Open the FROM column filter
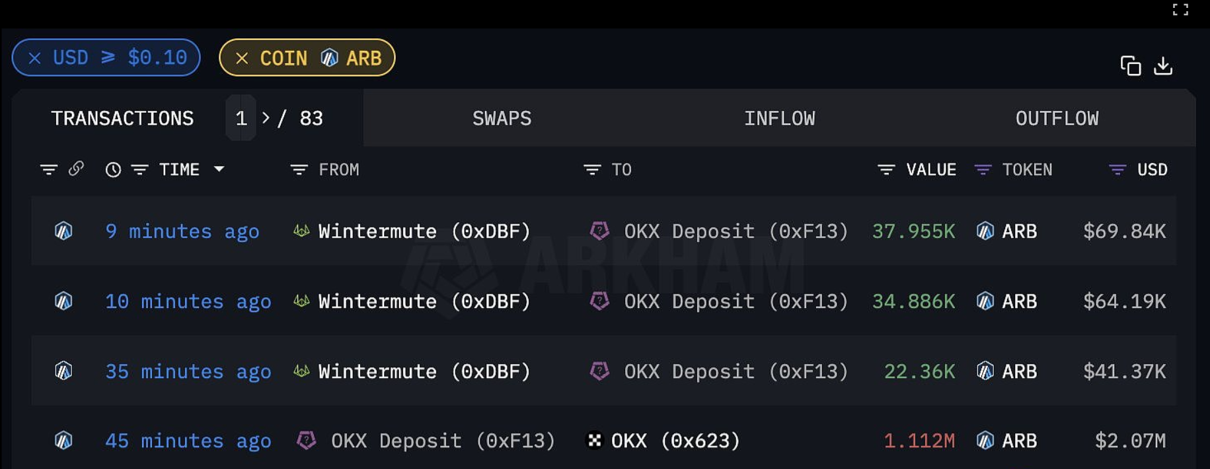Viewport: 1210px width, 469px height. [x=298, y=170]
